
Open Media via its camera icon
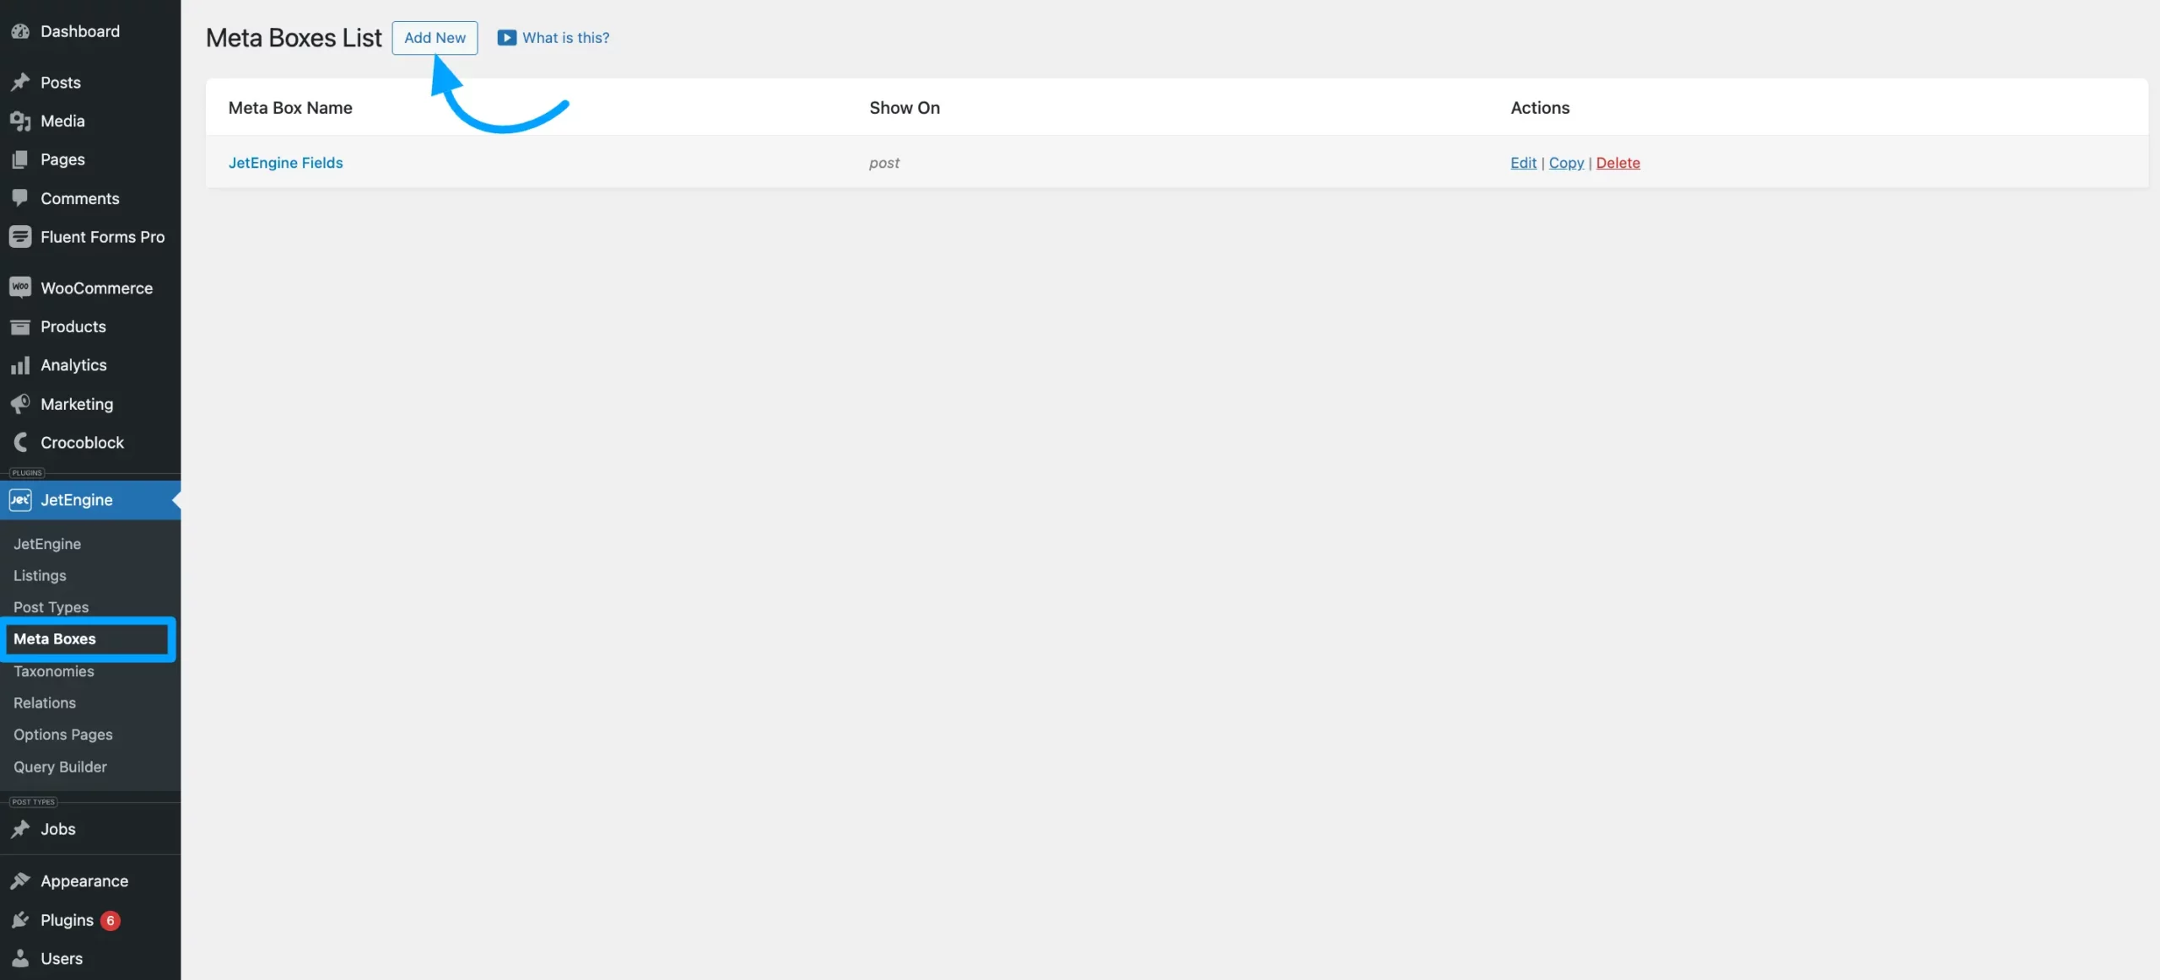(x=20, y=121)
